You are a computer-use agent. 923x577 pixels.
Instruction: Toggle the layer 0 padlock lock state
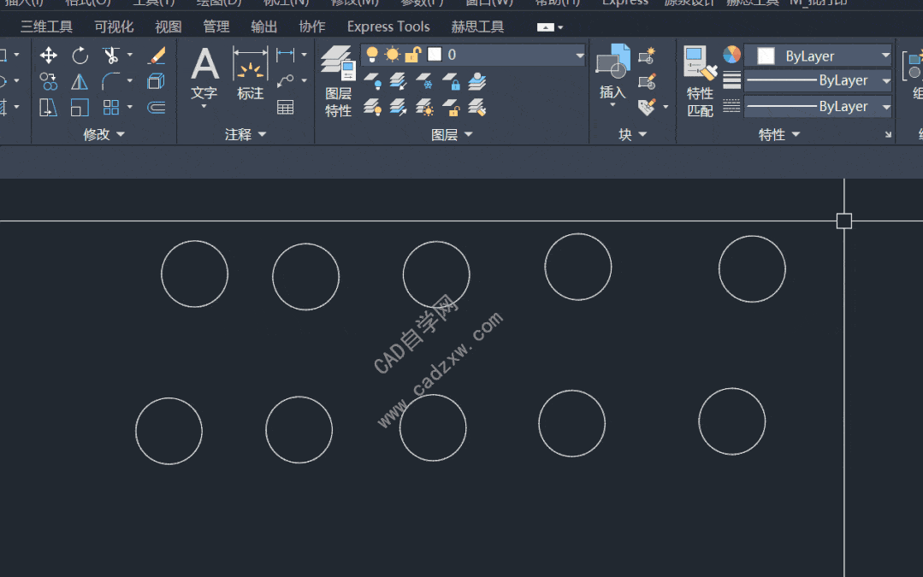(412, 55)
